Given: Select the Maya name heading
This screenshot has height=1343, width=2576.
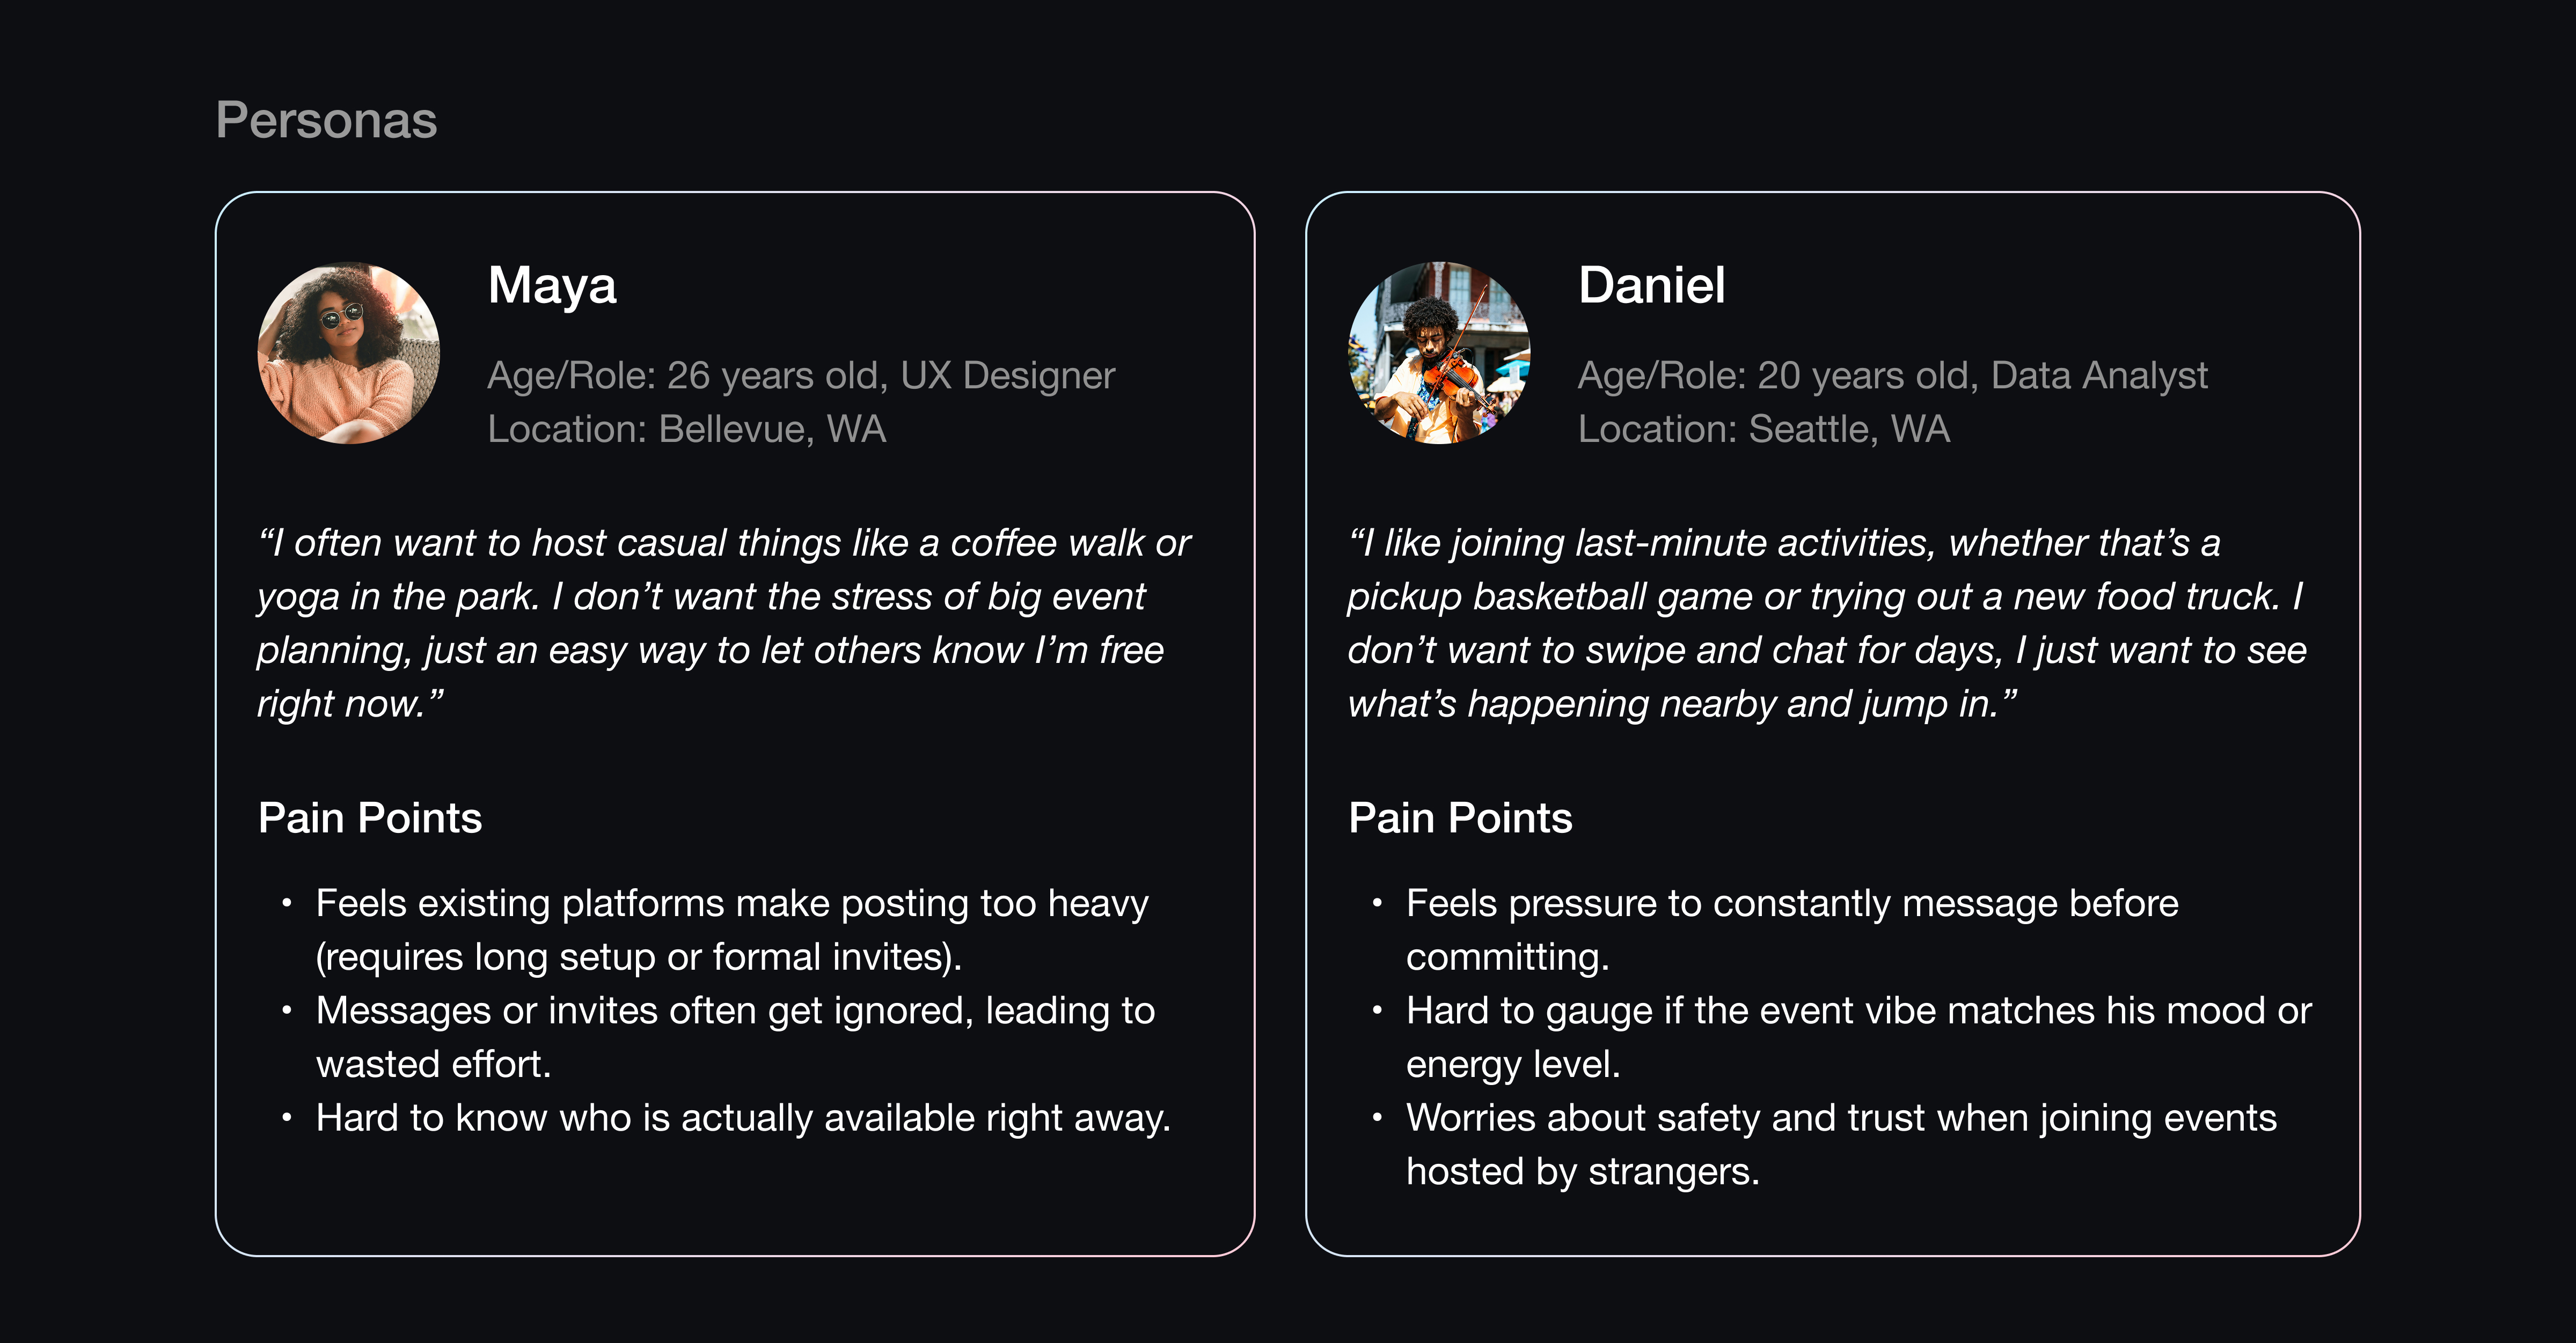Looking at the screenshot, I should tap(552, 285).
